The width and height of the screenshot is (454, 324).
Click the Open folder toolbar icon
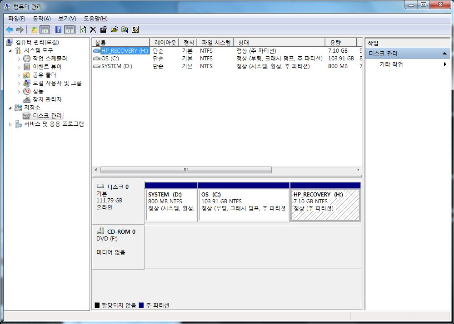coord(114,29)
